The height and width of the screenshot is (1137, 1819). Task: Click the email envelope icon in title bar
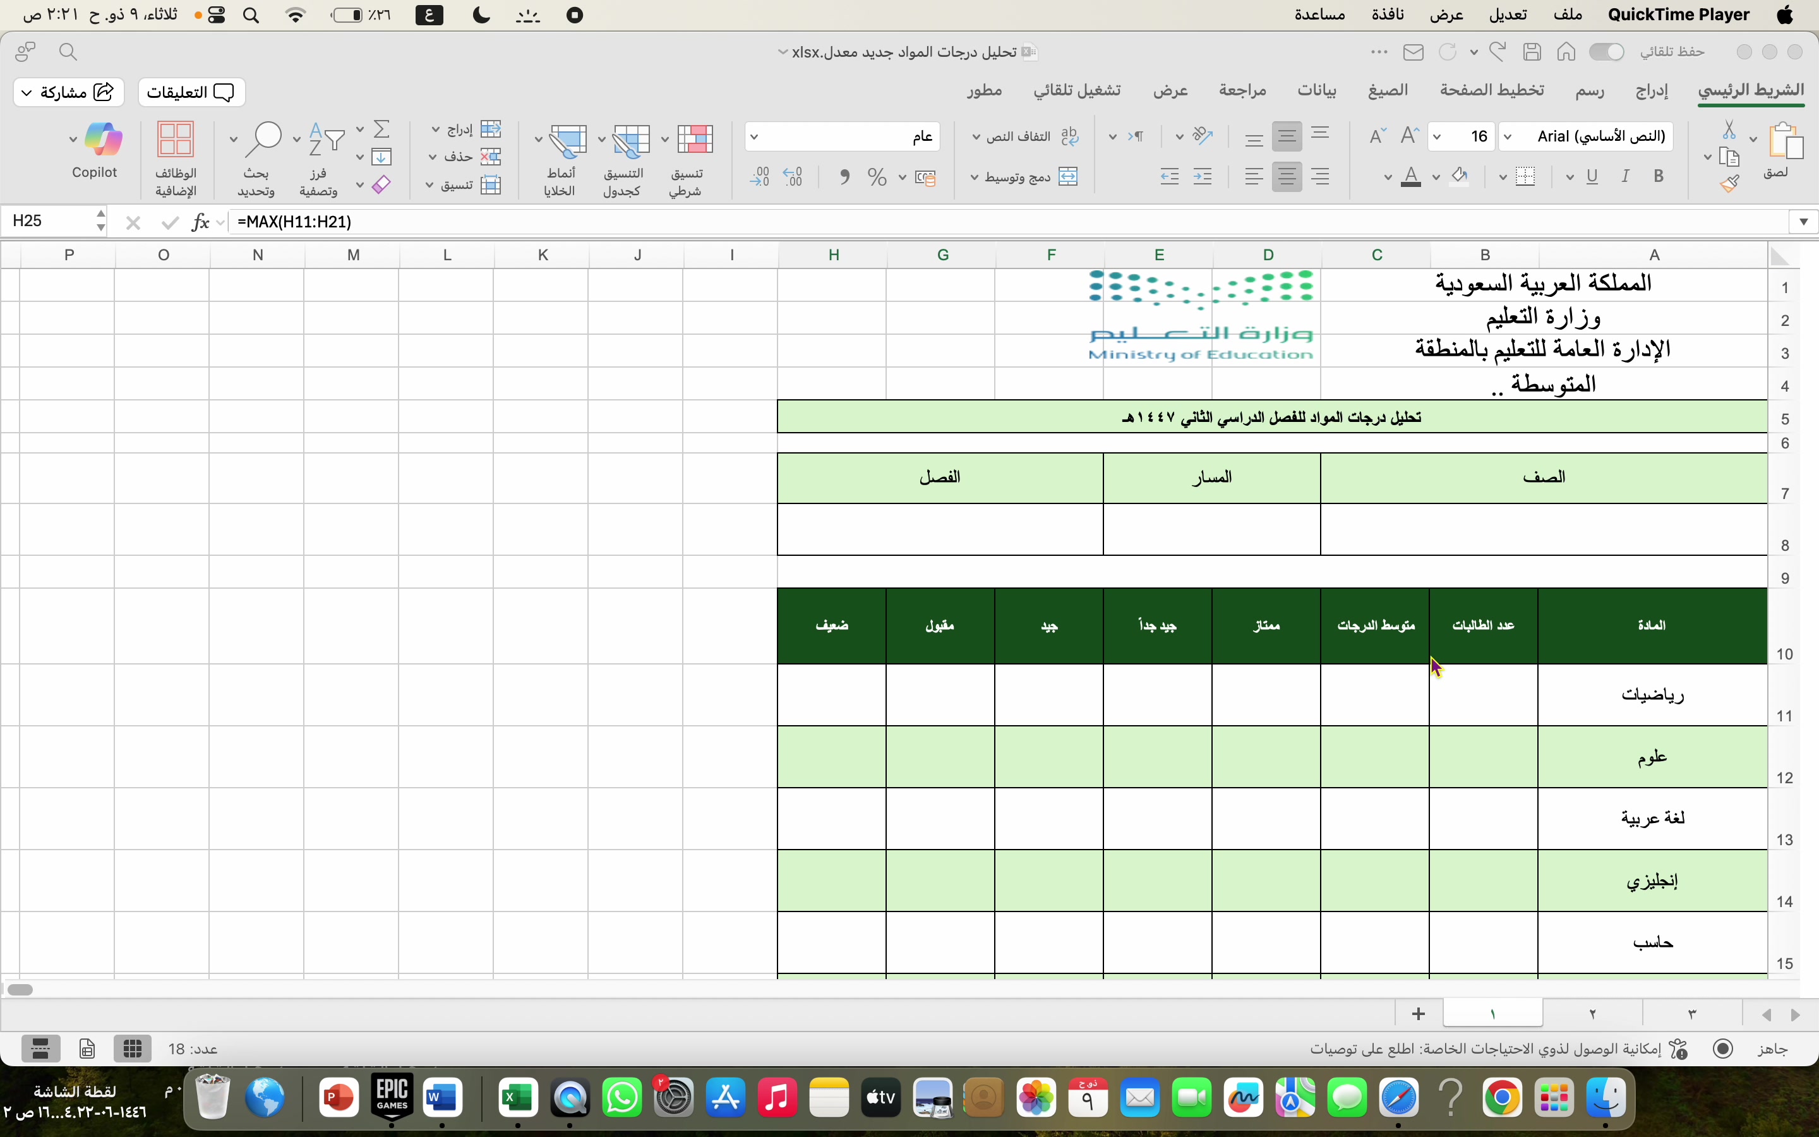[x=1413, y=52]
